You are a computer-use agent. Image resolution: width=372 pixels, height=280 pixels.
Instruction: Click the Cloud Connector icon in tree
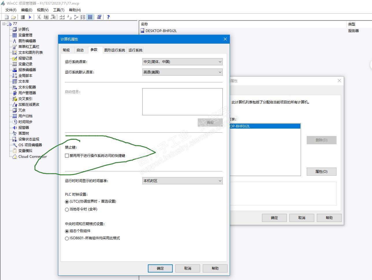(14, 156)
